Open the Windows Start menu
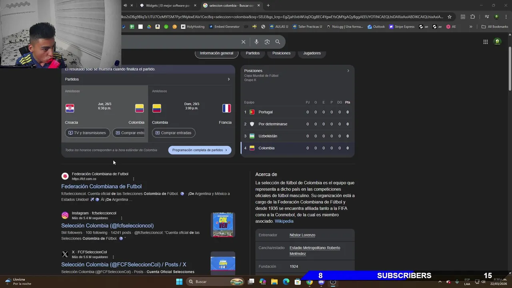The width and height of the screenshot is (512, 288). pos(179,282)
